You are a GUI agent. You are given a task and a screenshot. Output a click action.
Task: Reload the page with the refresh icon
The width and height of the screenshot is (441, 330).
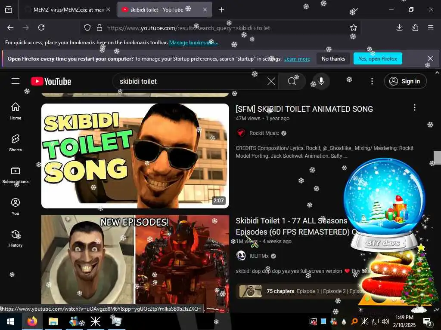(41, 27)
